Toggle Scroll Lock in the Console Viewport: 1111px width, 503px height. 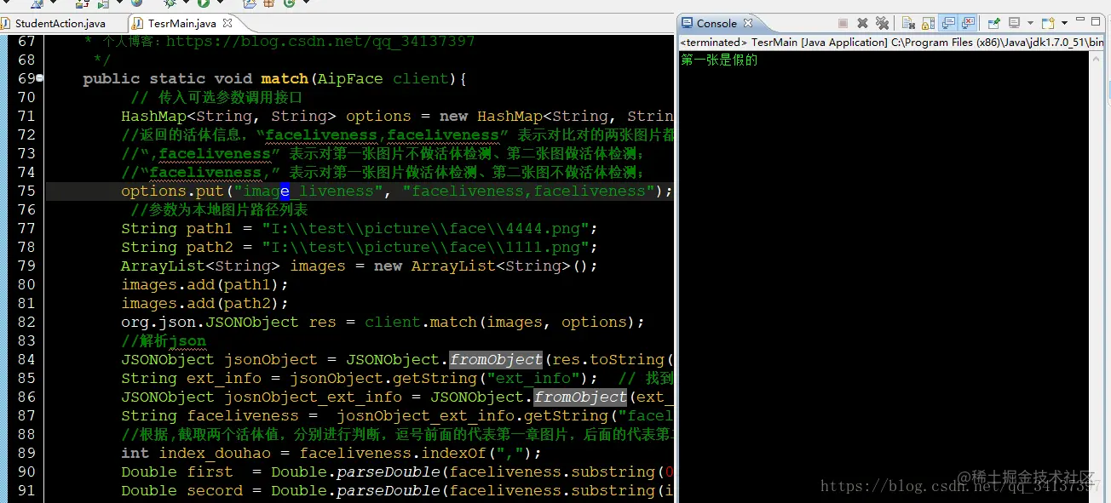929,23
